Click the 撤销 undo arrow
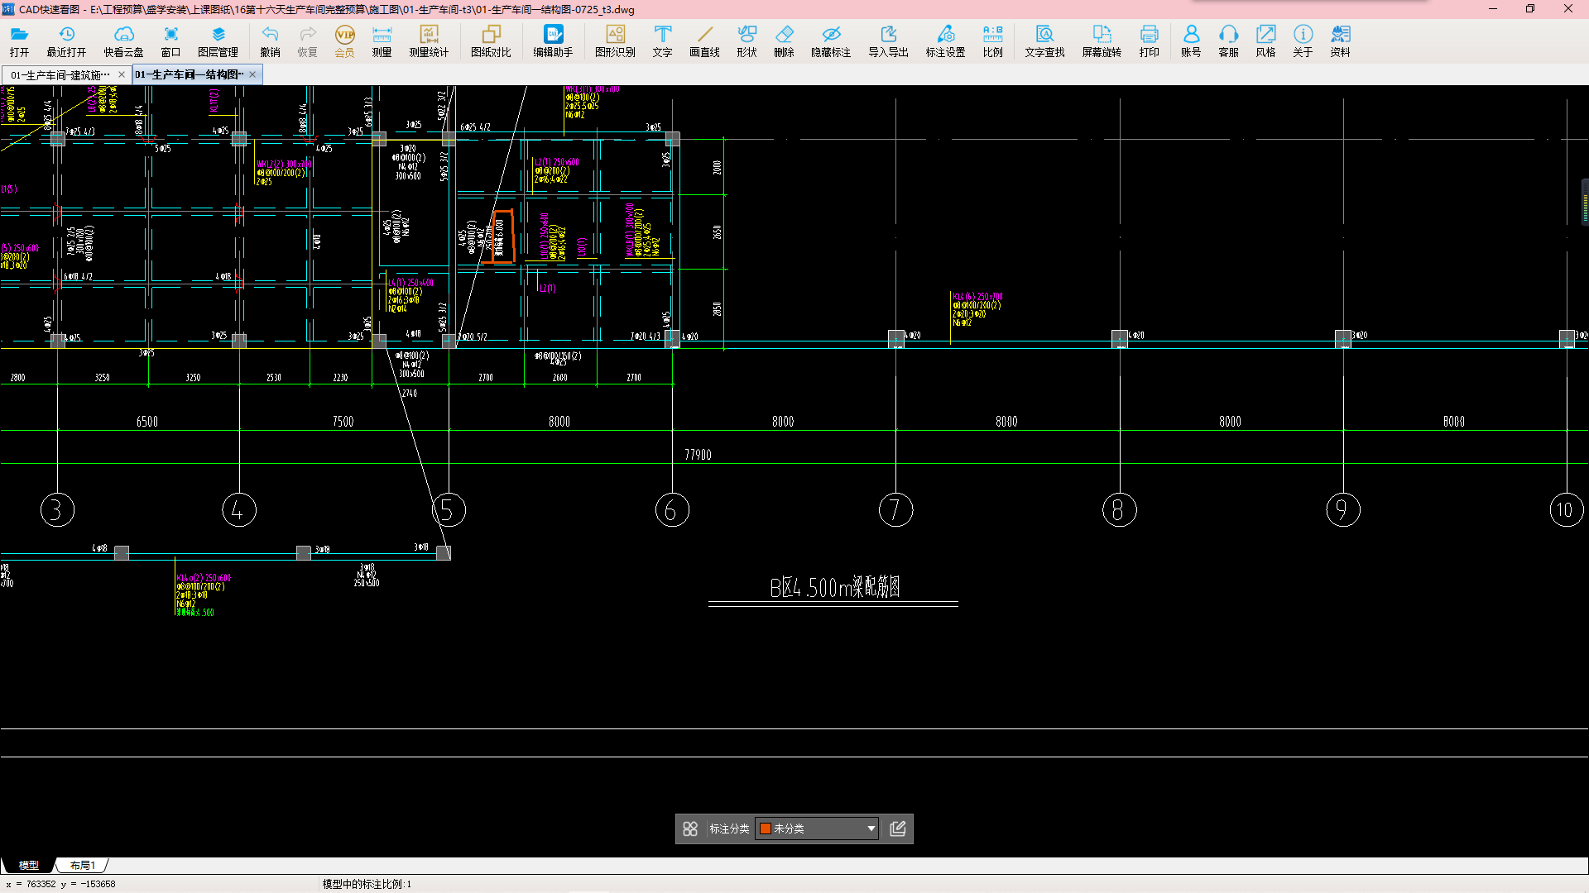This screenshot has width=1589, height=893. pos(270,41)
